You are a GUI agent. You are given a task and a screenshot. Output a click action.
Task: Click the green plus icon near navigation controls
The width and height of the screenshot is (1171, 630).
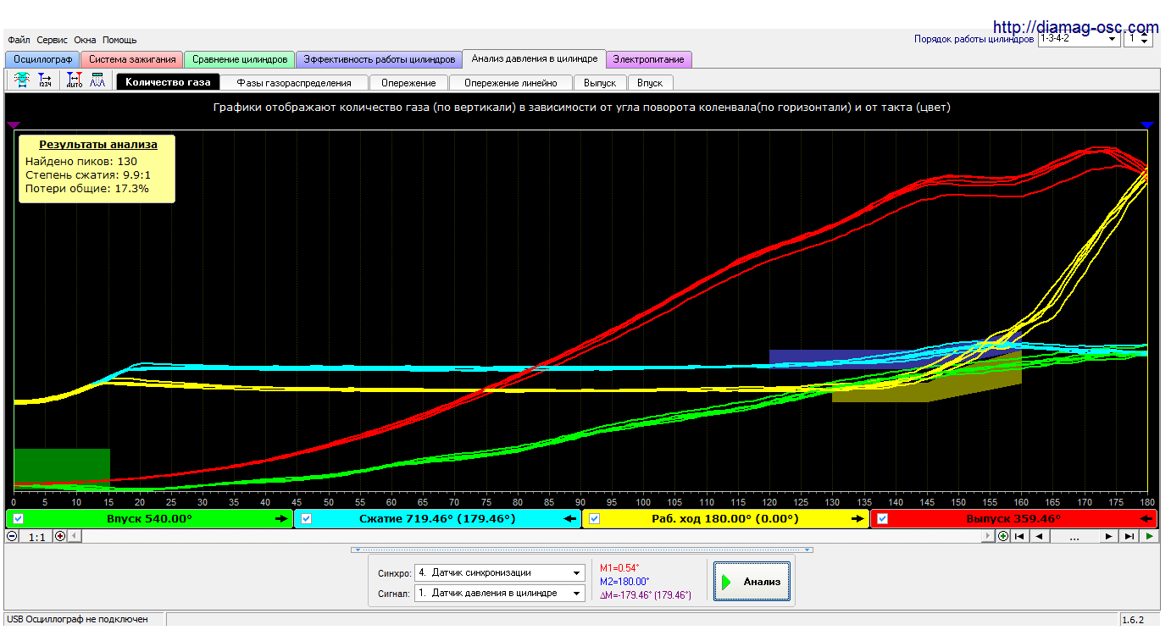(1003, 536)
